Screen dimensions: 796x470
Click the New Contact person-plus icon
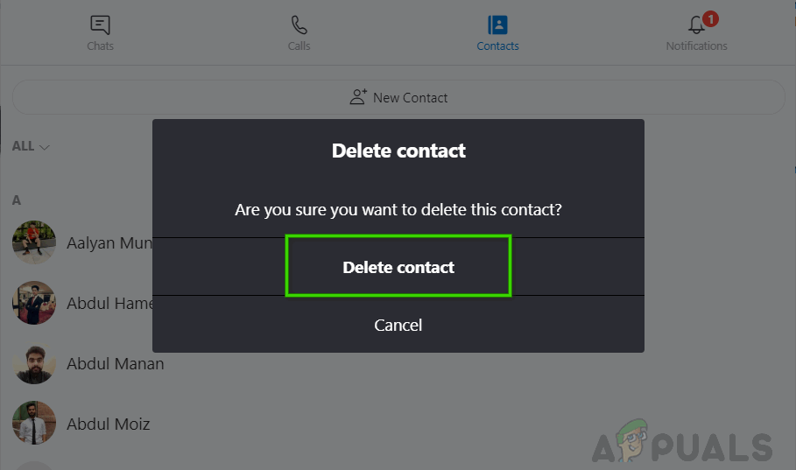(x=357, y=97)
